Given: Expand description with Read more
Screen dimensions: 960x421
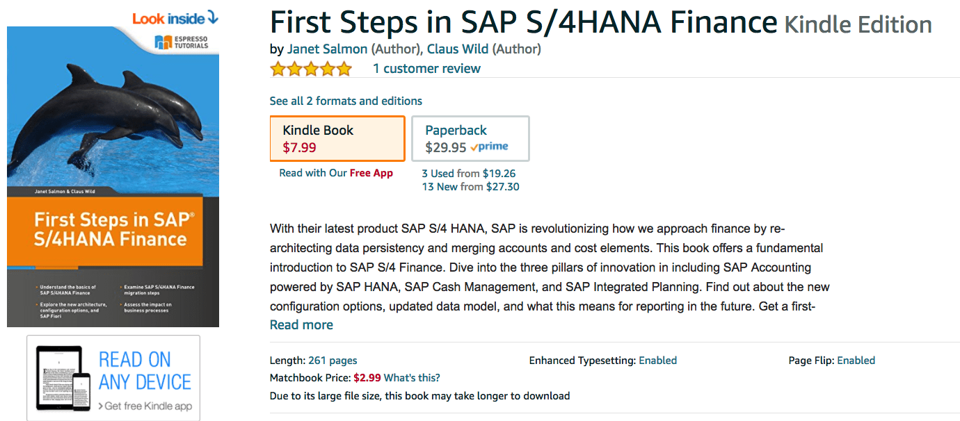Looking at the screenshot, I should point(301,324).
